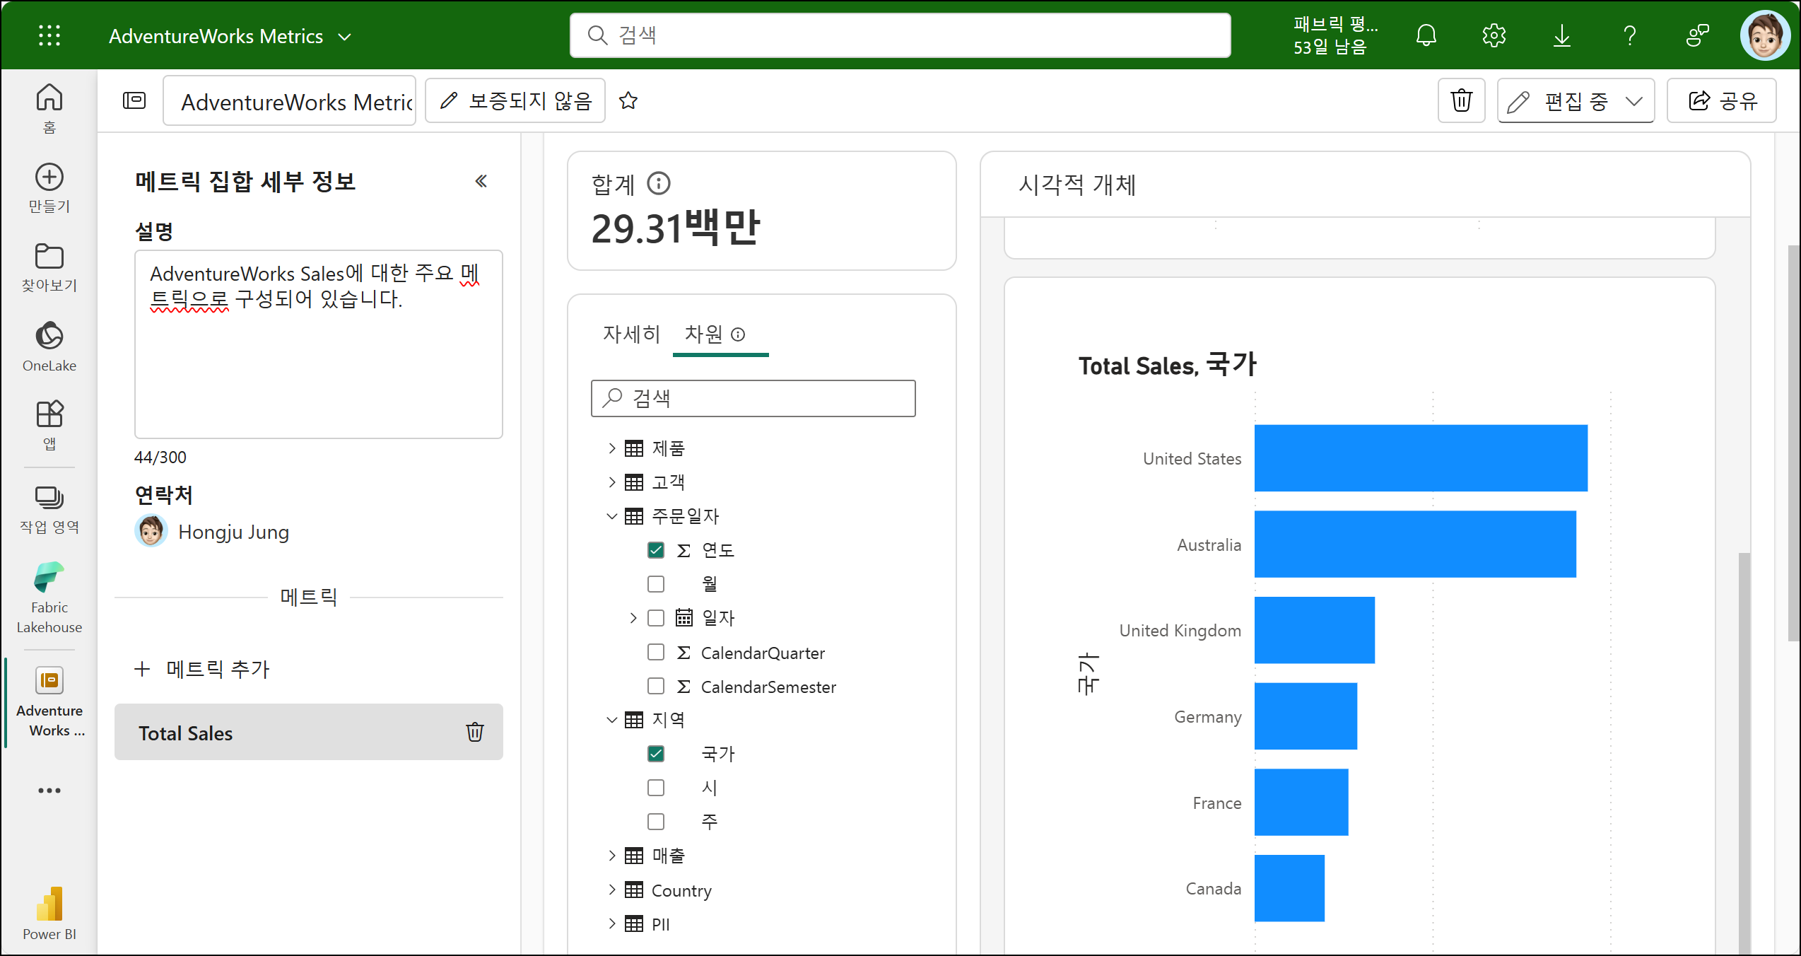The image size is (1801, 956).
Task: Collapse the 주문일자 table
Action: 612,516
